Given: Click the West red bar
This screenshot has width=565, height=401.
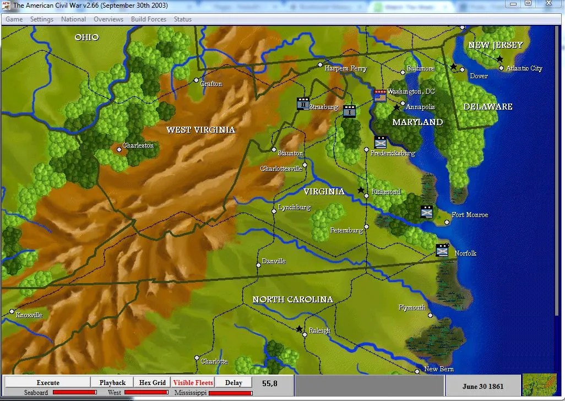Looking at the screenshot, I should pos(146,392).
